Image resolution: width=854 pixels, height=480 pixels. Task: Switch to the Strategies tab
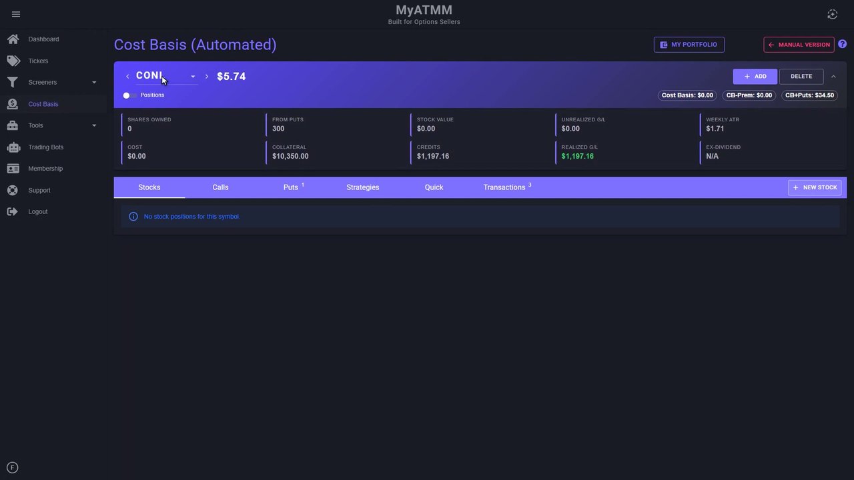click(x=363, y=187)
